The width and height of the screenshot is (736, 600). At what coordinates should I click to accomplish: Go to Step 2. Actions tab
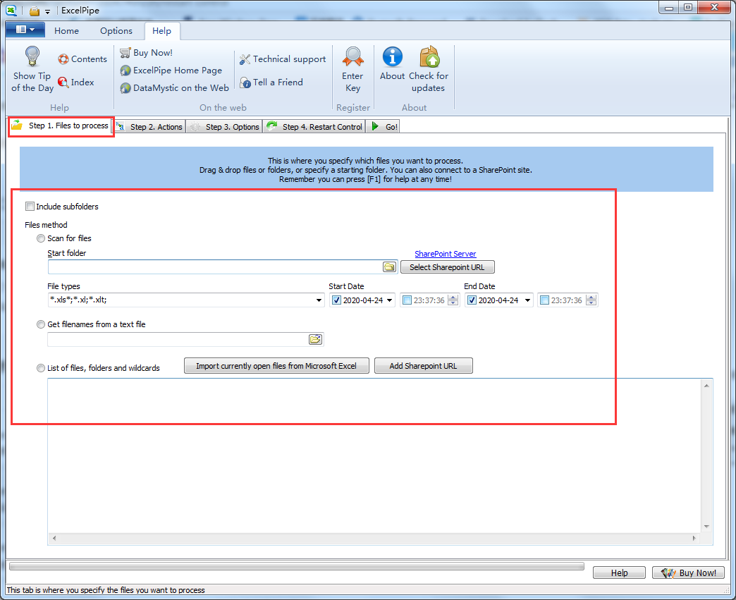(150, 127)
